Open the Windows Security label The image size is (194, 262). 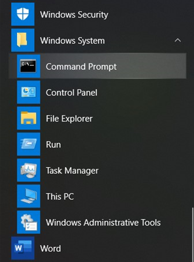coord(74,15)
